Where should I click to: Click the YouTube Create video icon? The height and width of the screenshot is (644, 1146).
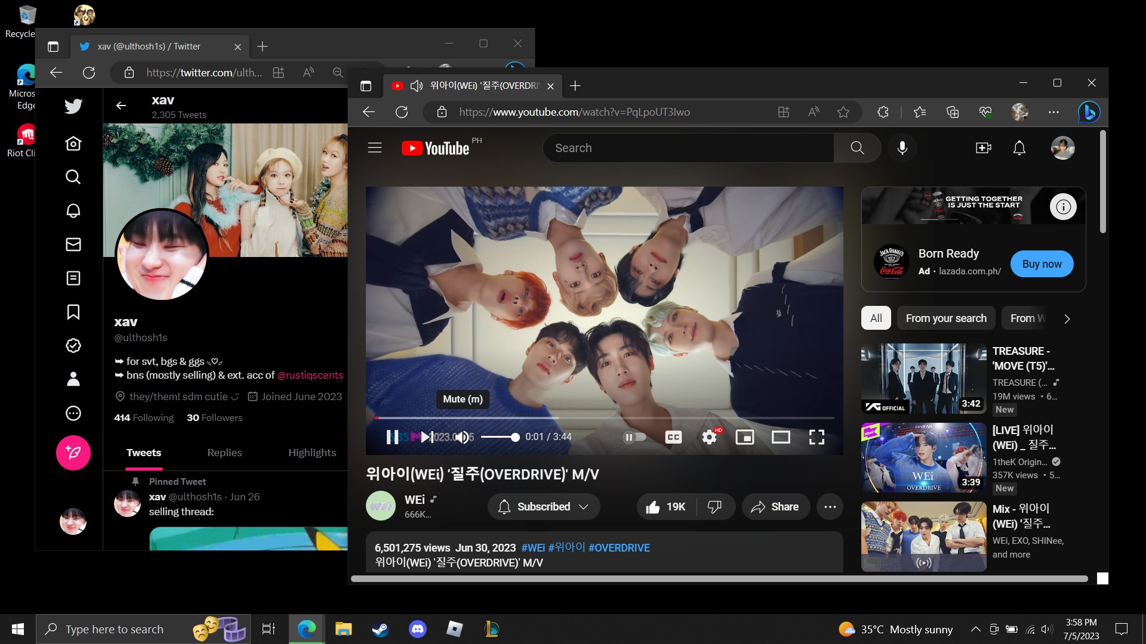(983, 148)
